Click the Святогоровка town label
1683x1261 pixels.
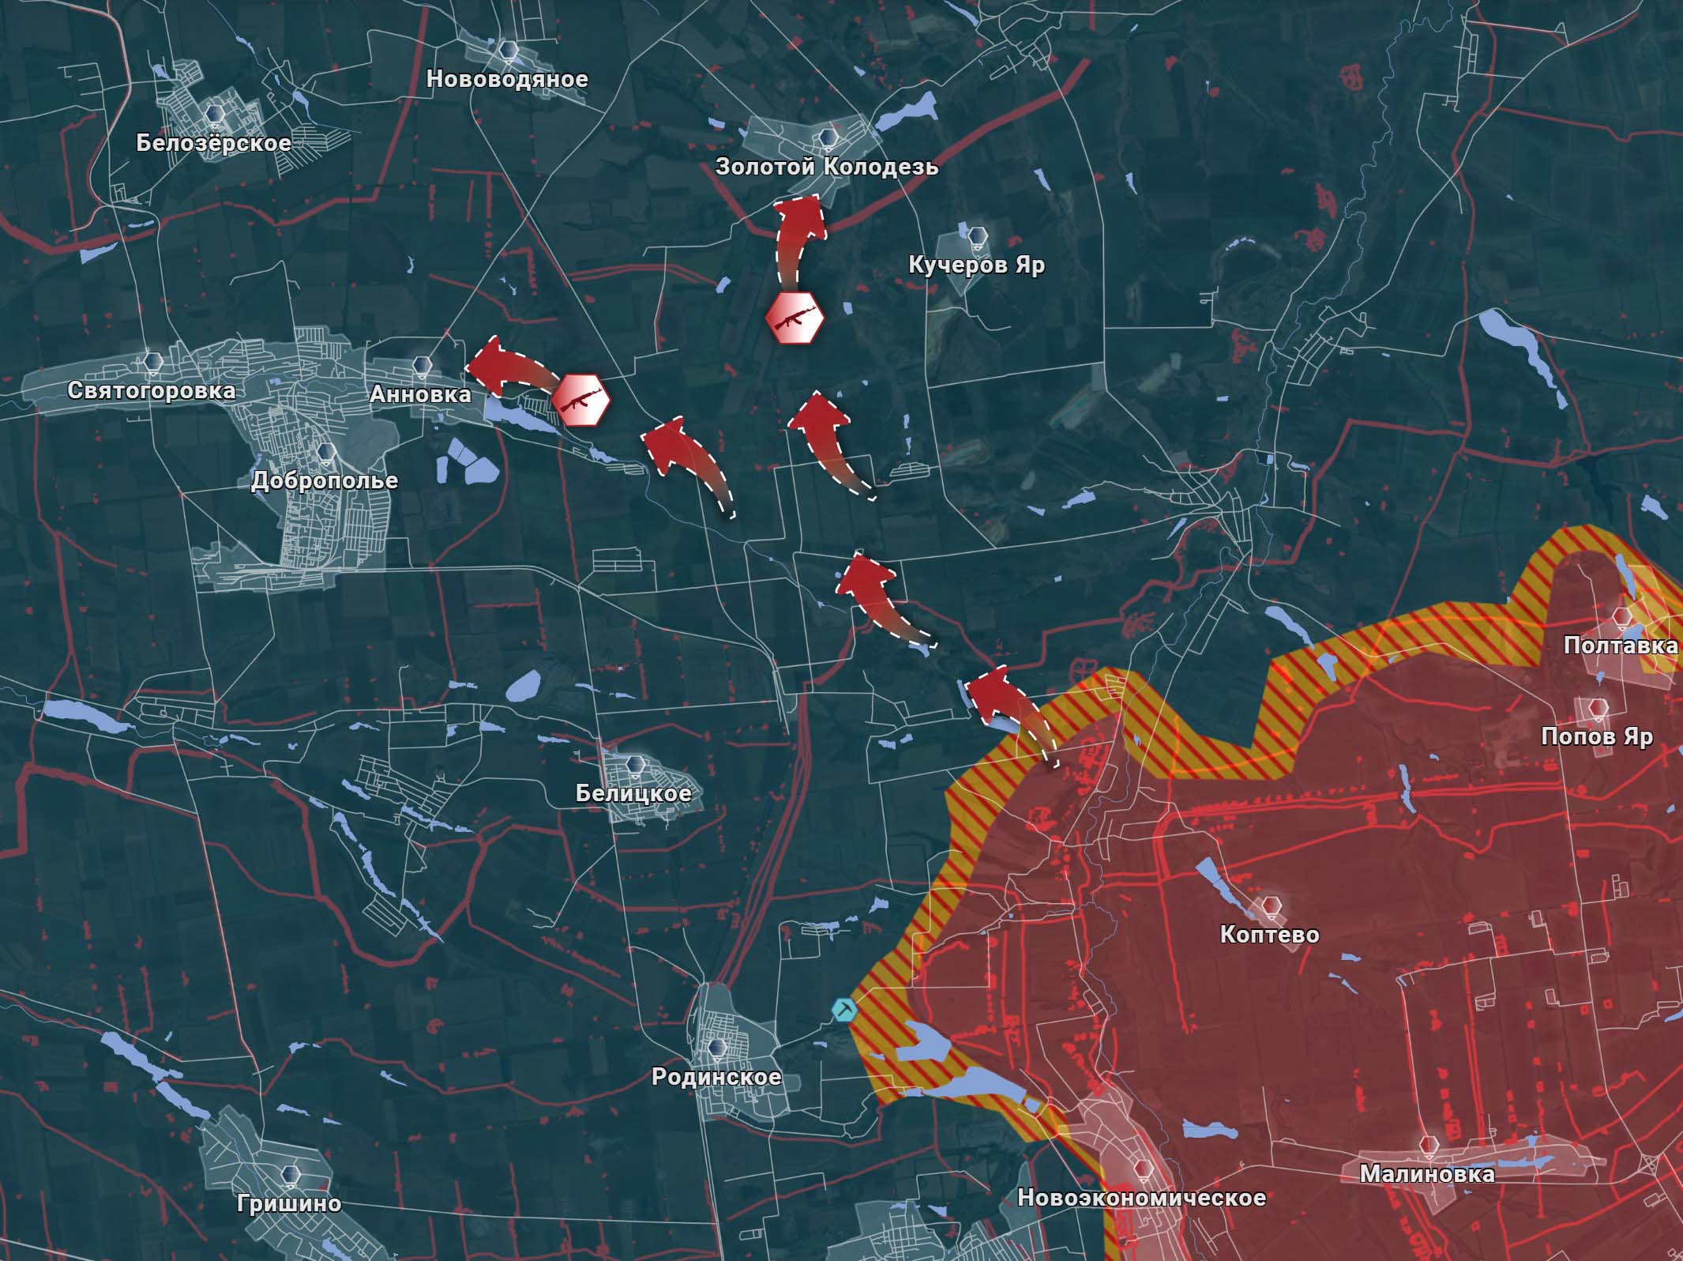[x=151, y=390]
